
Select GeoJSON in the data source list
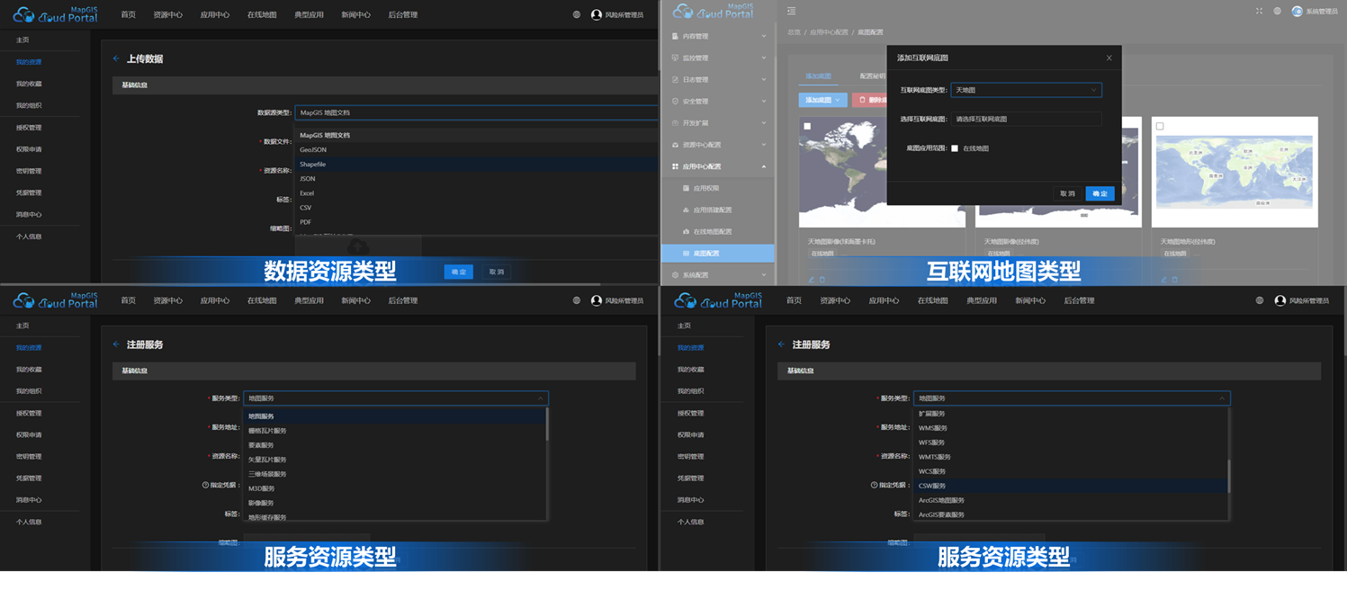pos(477,150)
